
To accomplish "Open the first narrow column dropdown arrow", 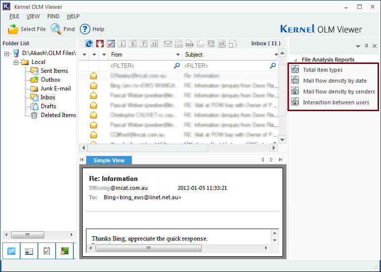I will tap(84, 55).
